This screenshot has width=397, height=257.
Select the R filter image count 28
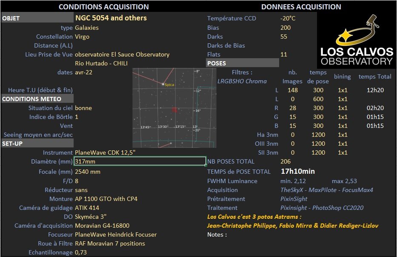pyautogui.click(x=293, y=108)
